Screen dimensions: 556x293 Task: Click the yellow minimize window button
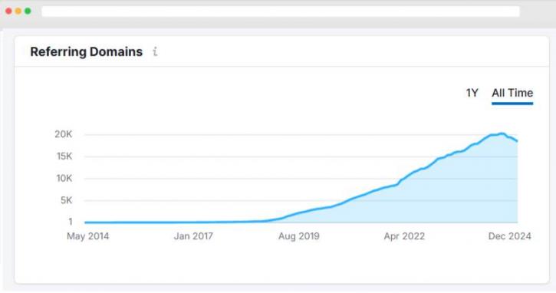(x=18, y=11)
